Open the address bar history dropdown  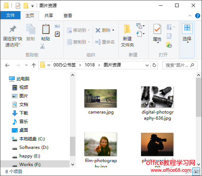click(147, 65)
